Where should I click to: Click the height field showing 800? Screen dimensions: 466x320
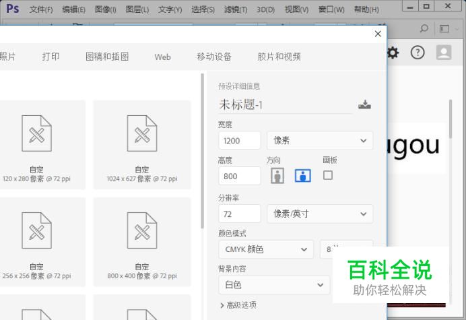click(x=240, y=176)
